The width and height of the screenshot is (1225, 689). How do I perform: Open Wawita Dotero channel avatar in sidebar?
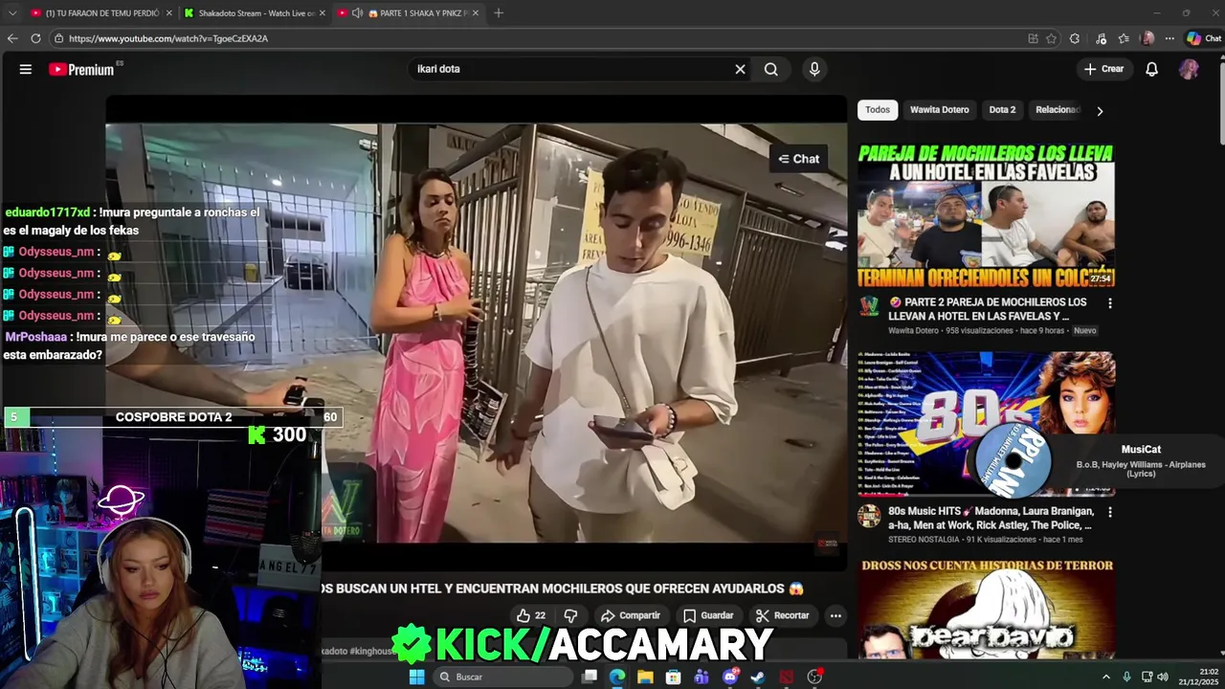pos(869,306)
